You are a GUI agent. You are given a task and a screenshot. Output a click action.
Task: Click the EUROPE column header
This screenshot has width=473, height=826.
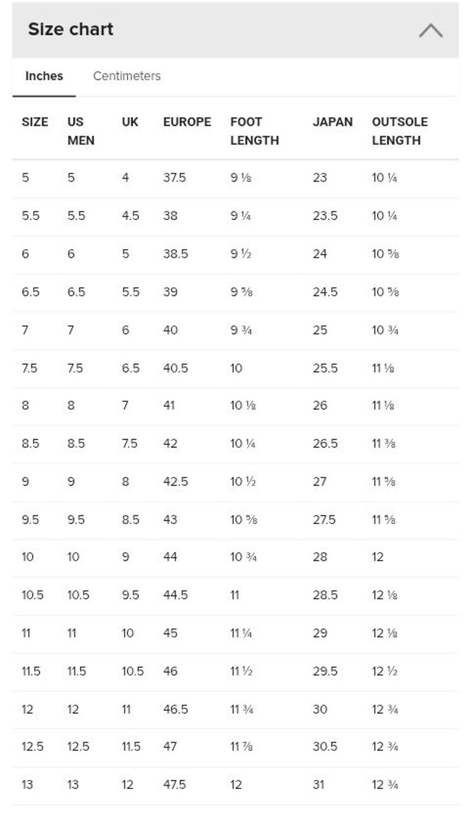point(187,122)
